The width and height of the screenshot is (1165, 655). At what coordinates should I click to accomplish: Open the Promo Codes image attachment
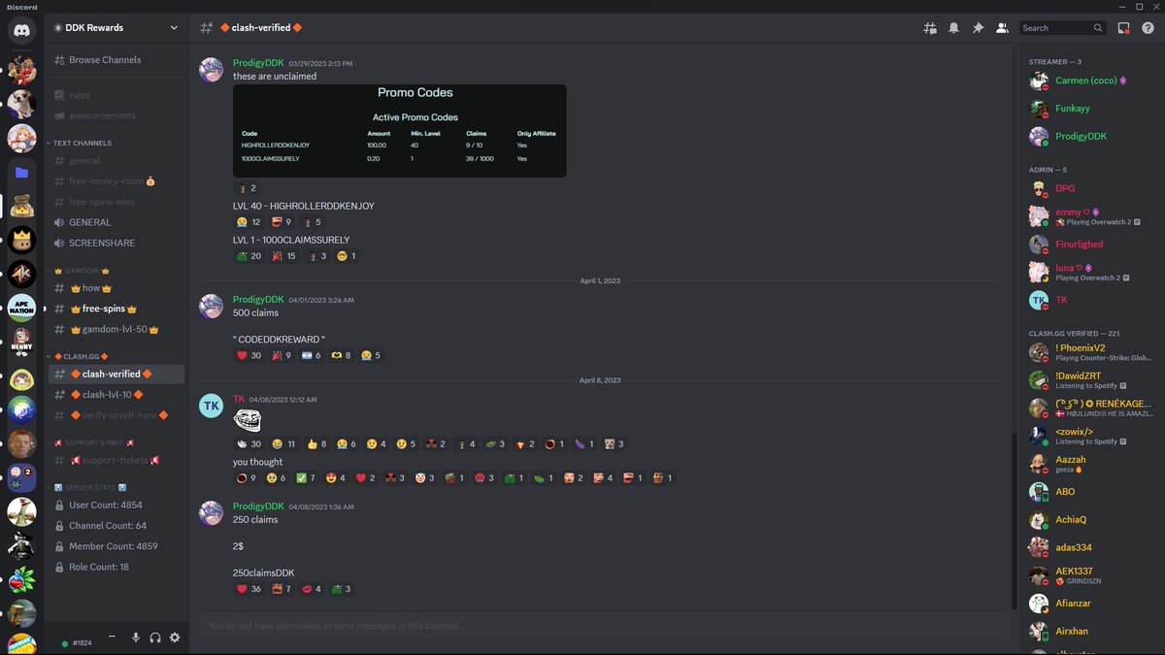[x=400, y=131]
